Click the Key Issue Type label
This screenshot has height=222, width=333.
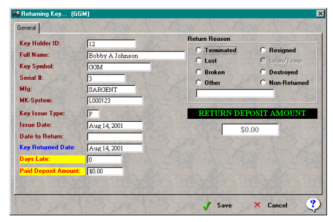pos(43,113)
